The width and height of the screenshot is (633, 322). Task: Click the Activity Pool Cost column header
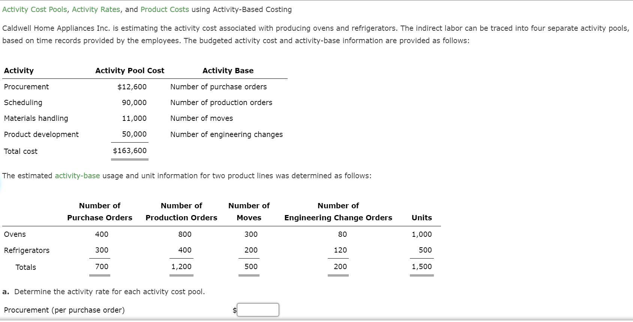tap(130, 71)
